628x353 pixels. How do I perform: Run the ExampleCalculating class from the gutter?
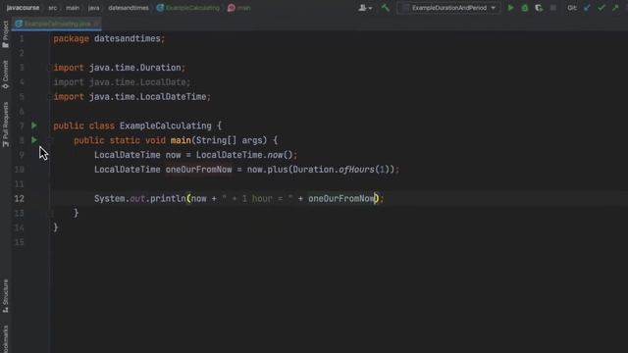click(x=34, y=126)
